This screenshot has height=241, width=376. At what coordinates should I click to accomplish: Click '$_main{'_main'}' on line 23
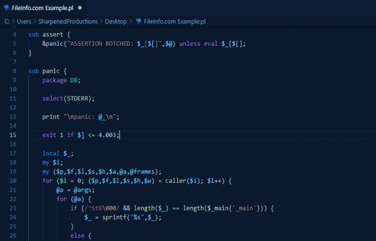pyautogui.click(x=233, y=208)
